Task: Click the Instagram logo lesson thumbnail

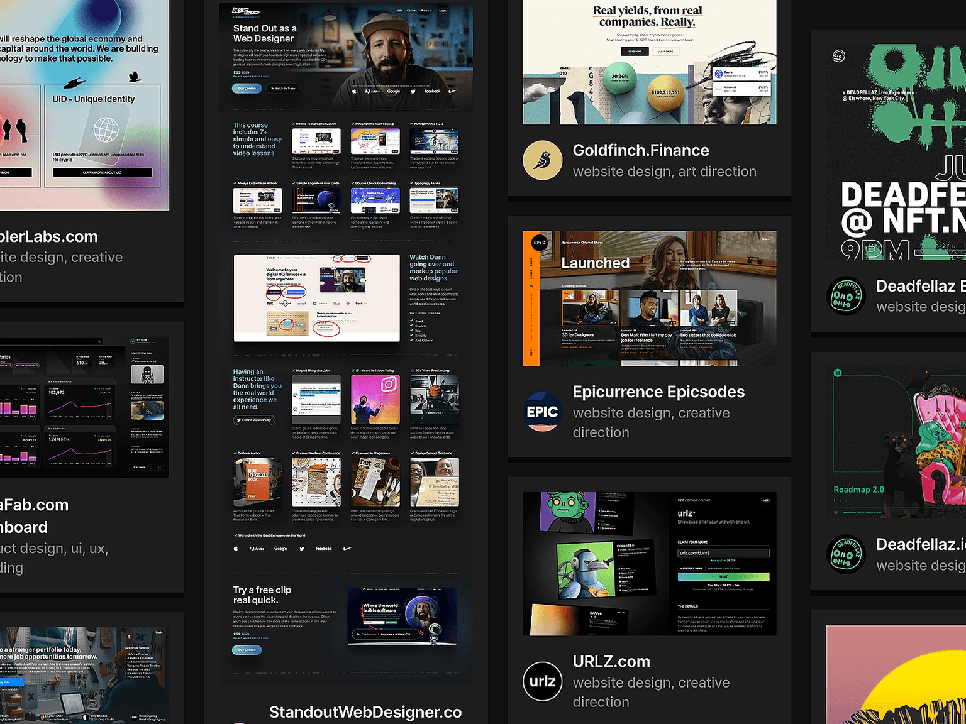Action: click(x=375, y=400)
